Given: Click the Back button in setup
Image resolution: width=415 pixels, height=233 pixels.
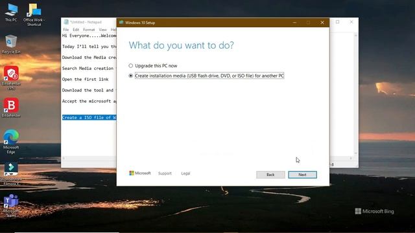Looking at the screenshot, I should point(270,175).
